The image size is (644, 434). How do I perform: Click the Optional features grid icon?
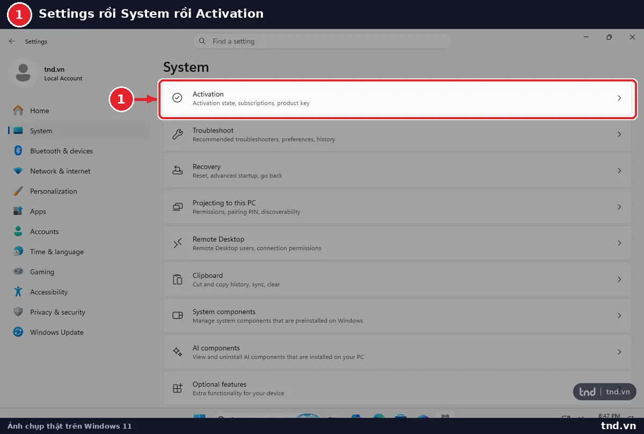[177, 388]
